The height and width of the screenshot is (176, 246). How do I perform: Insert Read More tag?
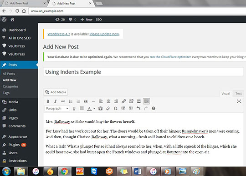[x=138, y=101]
